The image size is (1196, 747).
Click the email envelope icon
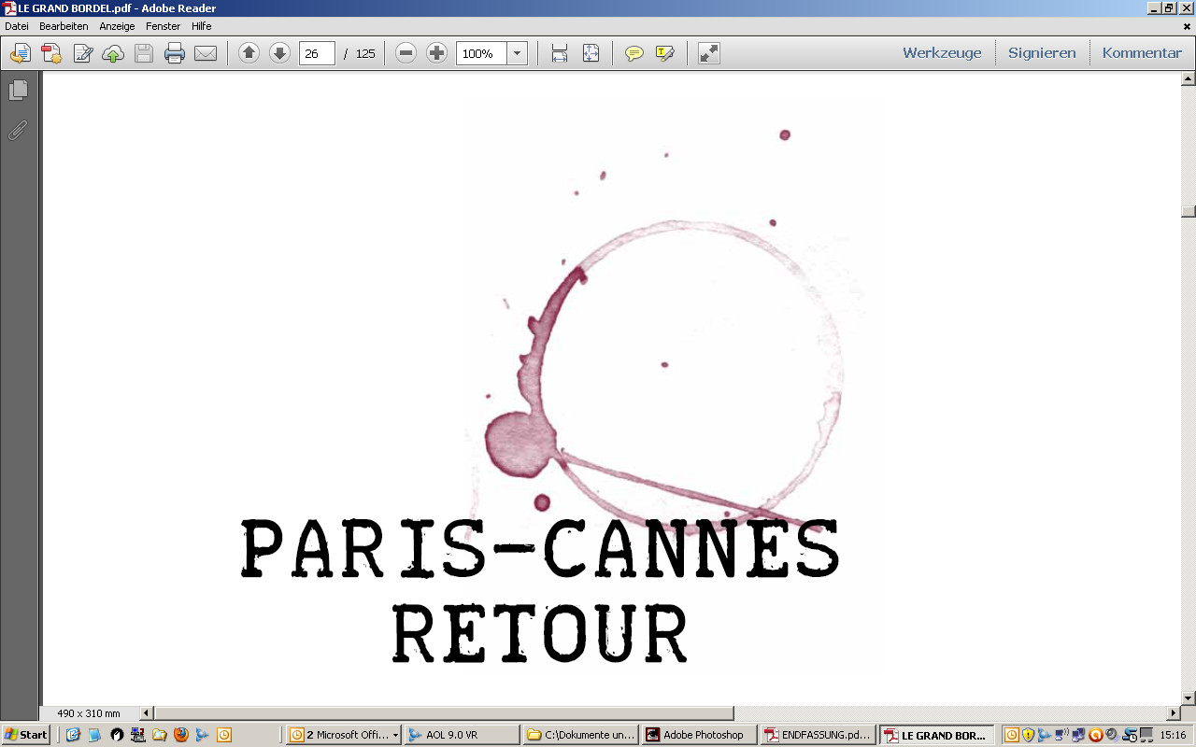coord(206,53)
